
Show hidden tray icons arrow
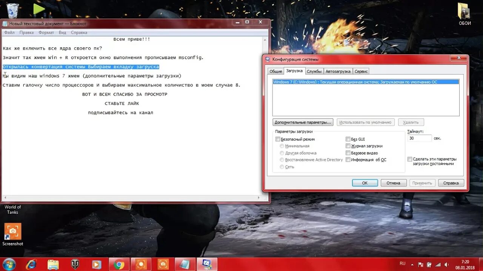413,264
